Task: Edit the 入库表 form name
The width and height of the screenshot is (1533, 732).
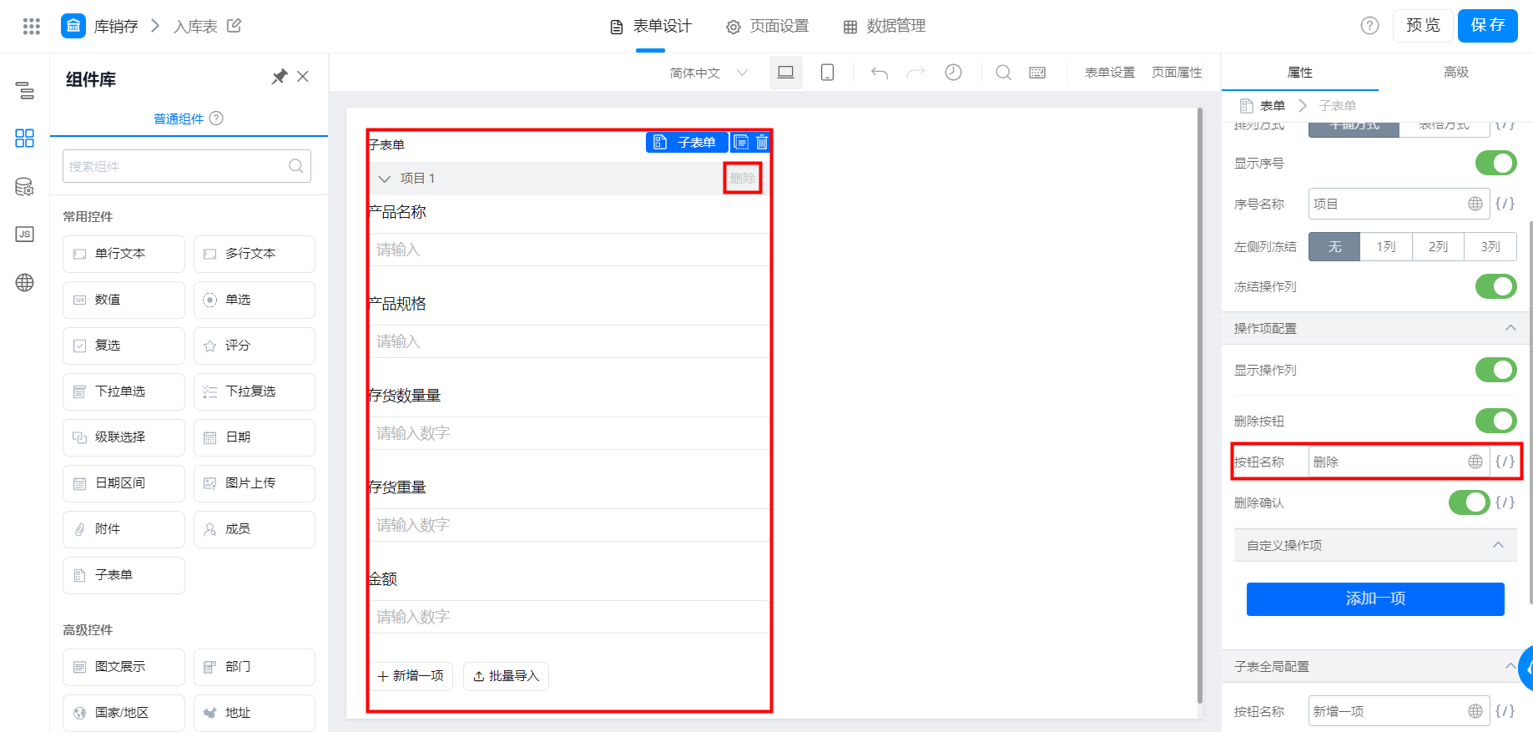Action: pos(234,26)
